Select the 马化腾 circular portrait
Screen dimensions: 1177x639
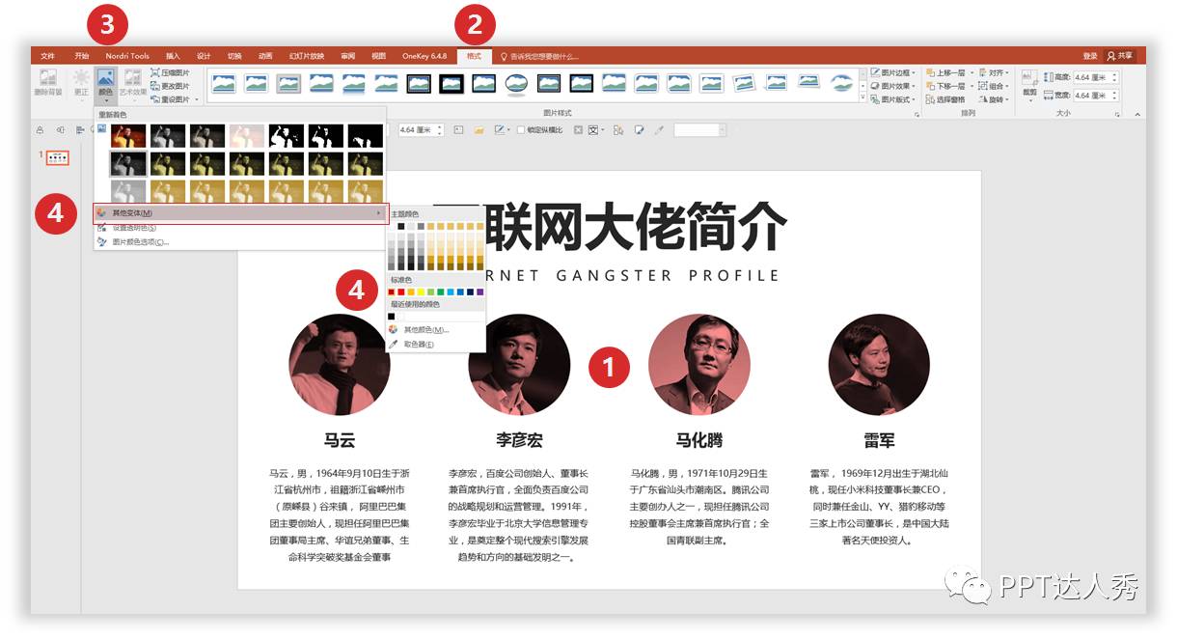[699, 365]
